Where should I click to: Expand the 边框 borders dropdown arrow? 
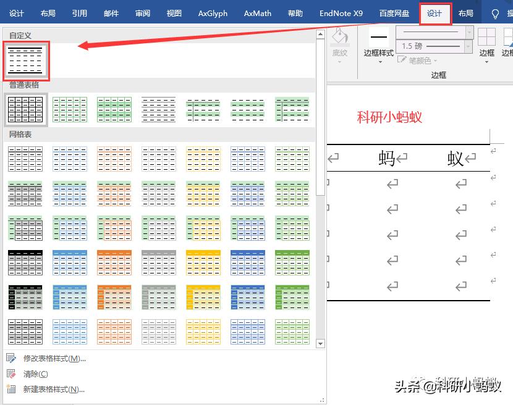[x=486, y=62]
